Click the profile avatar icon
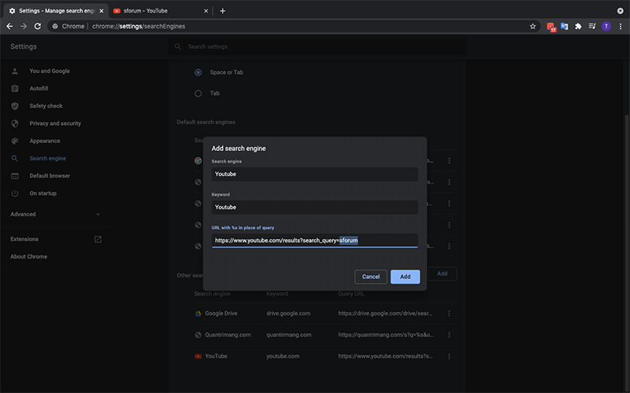Viewport: 630px width, 393px height. coord(606,26)
